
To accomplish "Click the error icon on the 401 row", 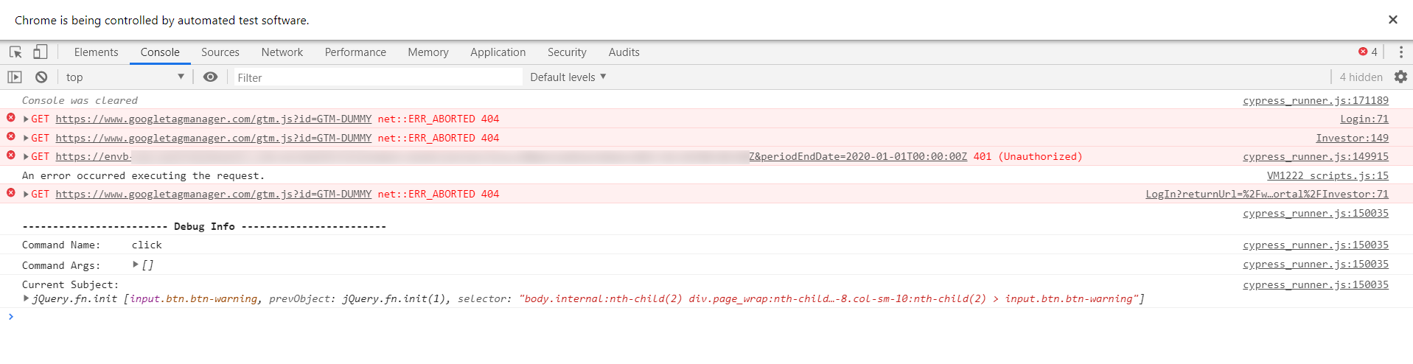I will coord(11,155).
